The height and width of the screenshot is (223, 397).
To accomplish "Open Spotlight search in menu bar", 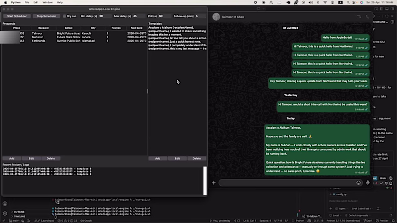I will 348,2.
